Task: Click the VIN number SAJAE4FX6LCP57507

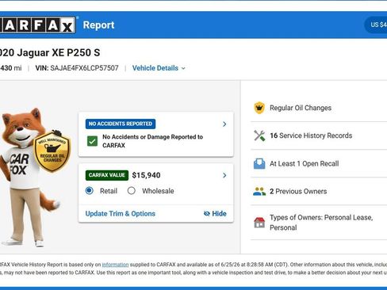Action: tap(84, 68)
